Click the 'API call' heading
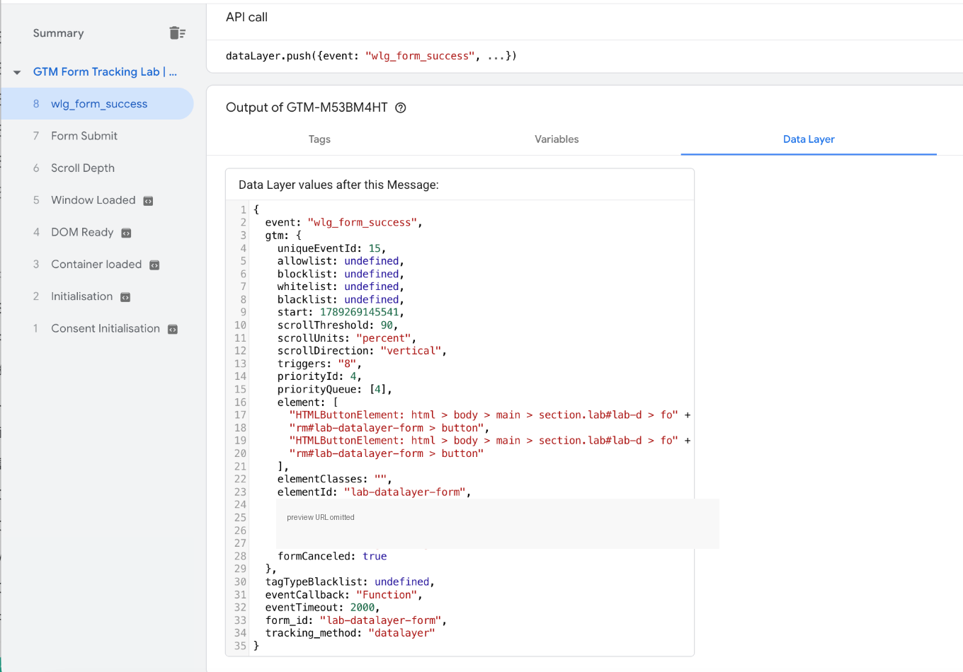This screenshot has width=963, height=672. click(x=246, y=17)
